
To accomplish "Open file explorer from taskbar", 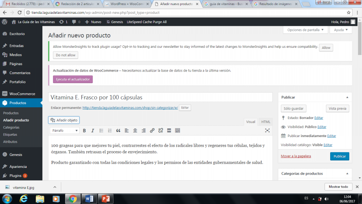I will 40,199.
